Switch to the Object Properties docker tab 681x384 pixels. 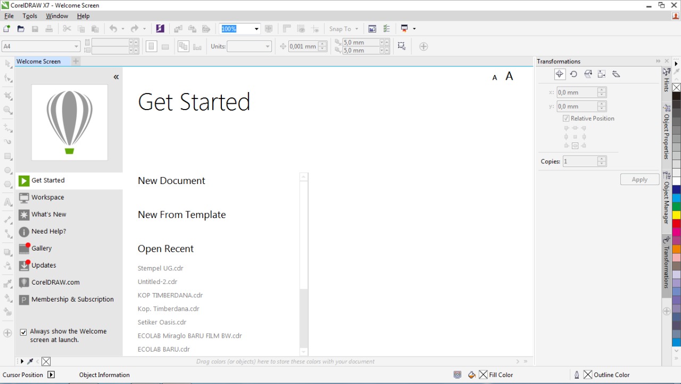(666, 132)
